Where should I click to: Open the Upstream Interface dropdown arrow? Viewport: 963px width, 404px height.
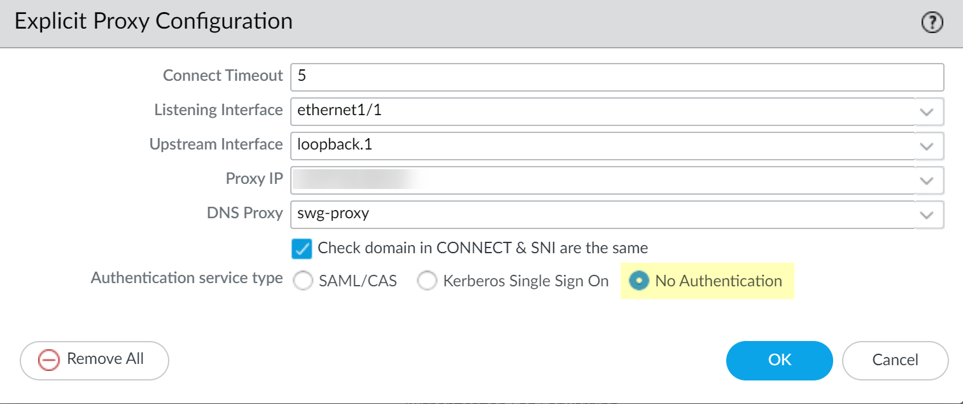coord(927,146)
